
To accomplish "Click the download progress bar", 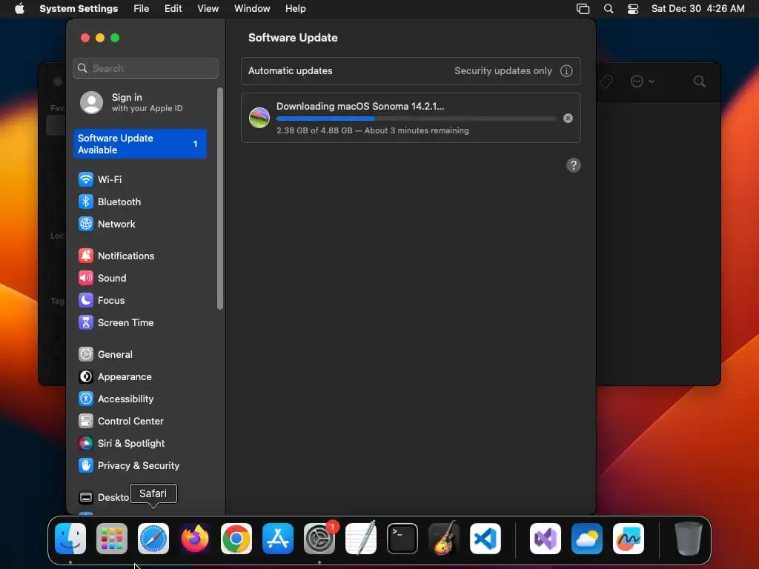I will pyautogui.click(x=417, y=119).
